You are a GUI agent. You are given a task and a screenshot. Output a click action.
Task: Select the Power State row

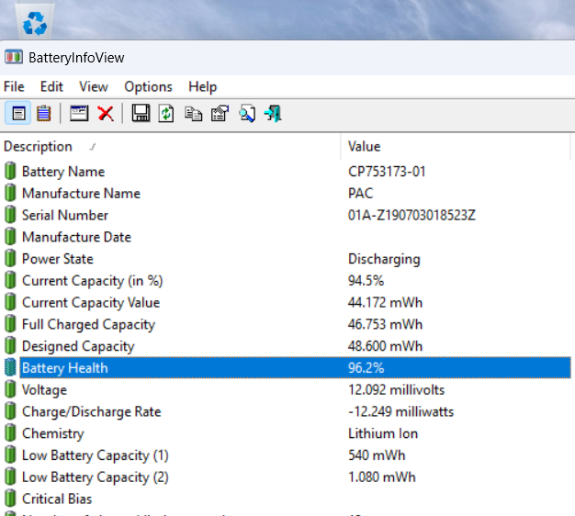click(x=287, y=258)
